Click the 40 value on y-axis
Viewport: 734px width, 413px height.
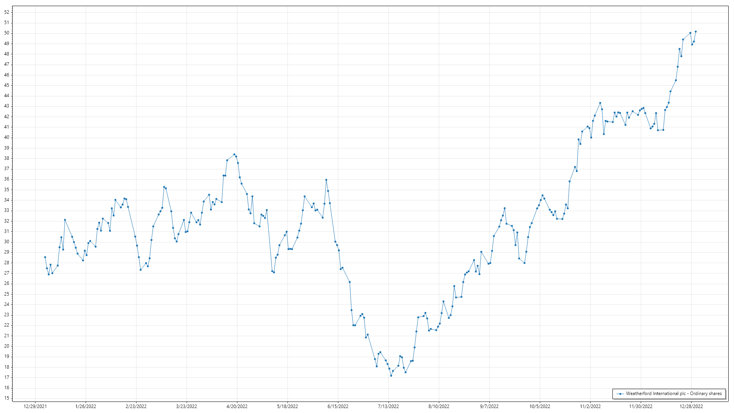click(7, 138)
